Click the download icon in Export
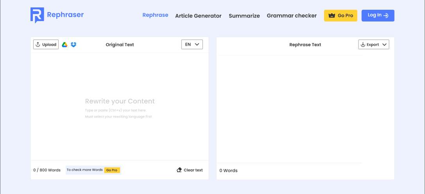The height and width of the screenshot is (194, 425). (363, 44)
